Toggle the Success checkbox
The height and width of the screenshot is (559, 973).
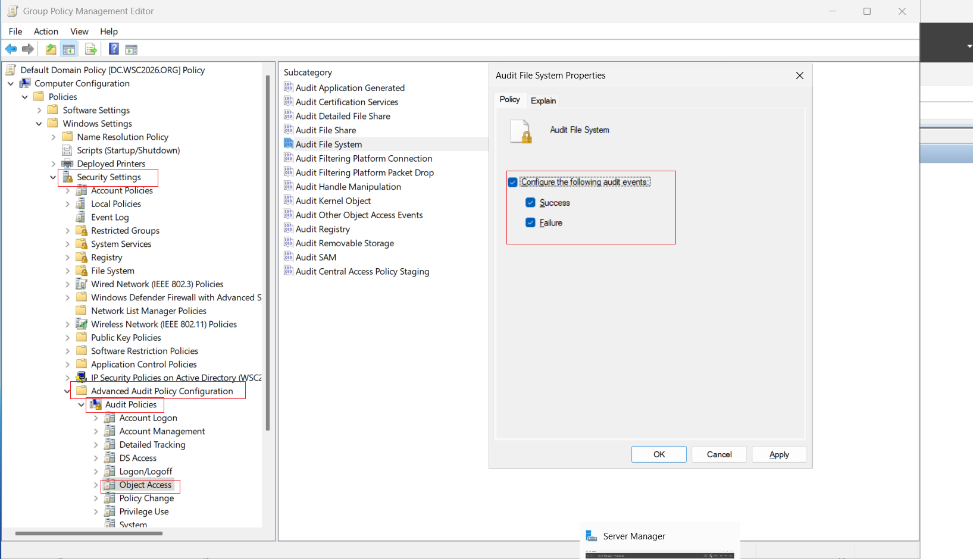point(530,203)
